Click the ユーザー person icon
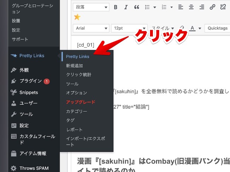Viewport: 230px width, 172px height. (x=14, y=103)
